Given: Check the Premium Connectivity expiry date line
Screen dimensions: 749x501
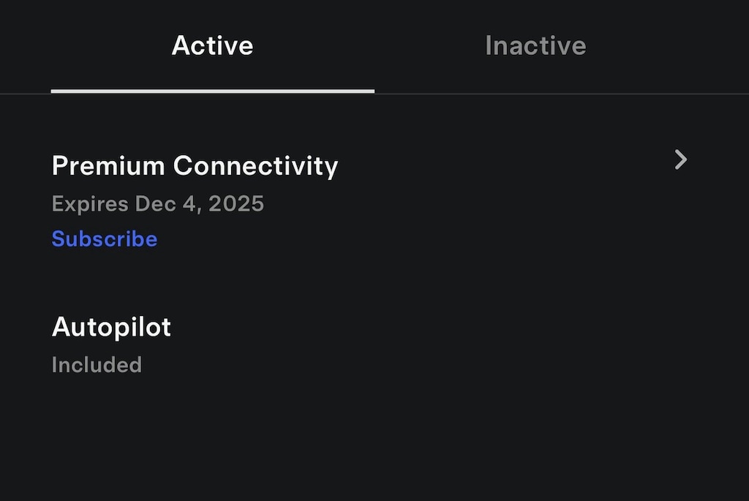Looking at the screenshot, I should (157, 203).
